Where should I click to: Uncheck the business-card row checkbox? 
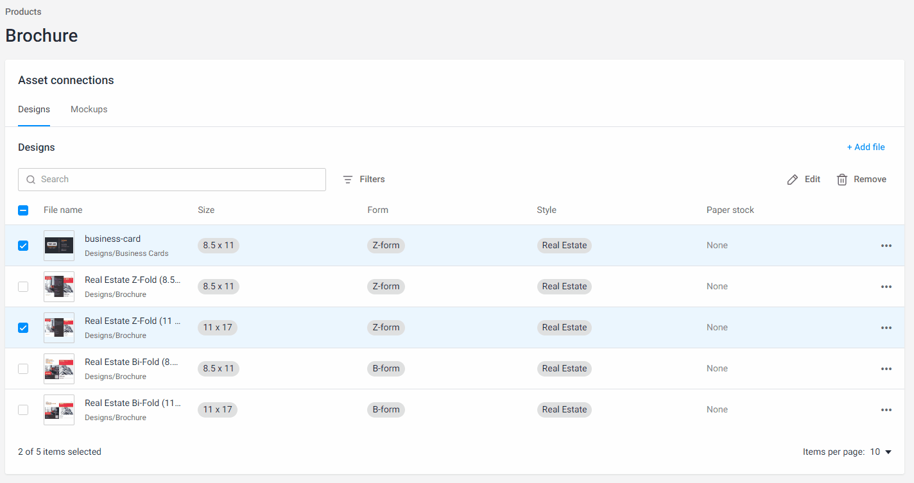pos(23,246)
